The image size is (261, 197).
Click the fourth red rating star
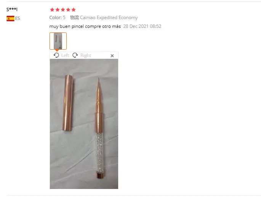coord(68,10)
